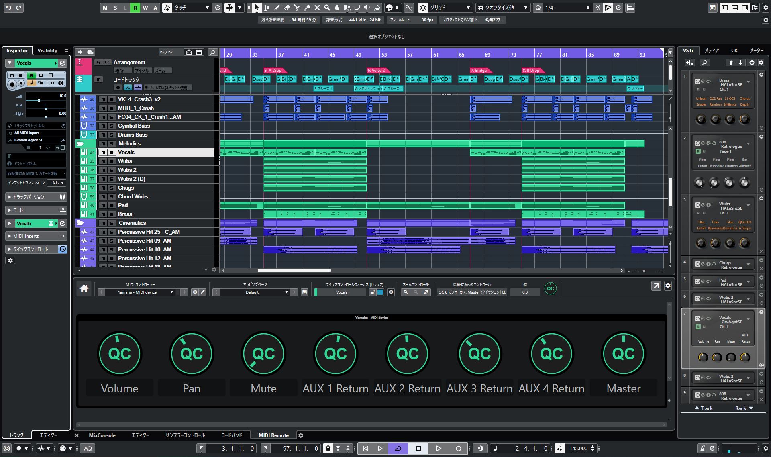Click the Play (speaker) tool icon

click(x=367, y=8)
